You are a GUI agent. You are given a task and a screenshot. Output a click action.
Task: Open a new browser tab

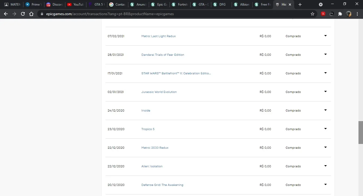[300, 5]
